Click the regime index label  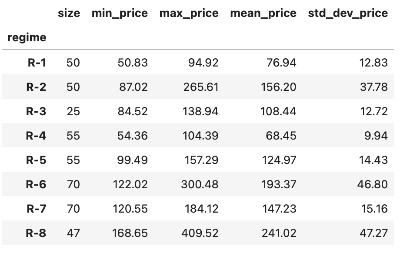click(27, 38)
